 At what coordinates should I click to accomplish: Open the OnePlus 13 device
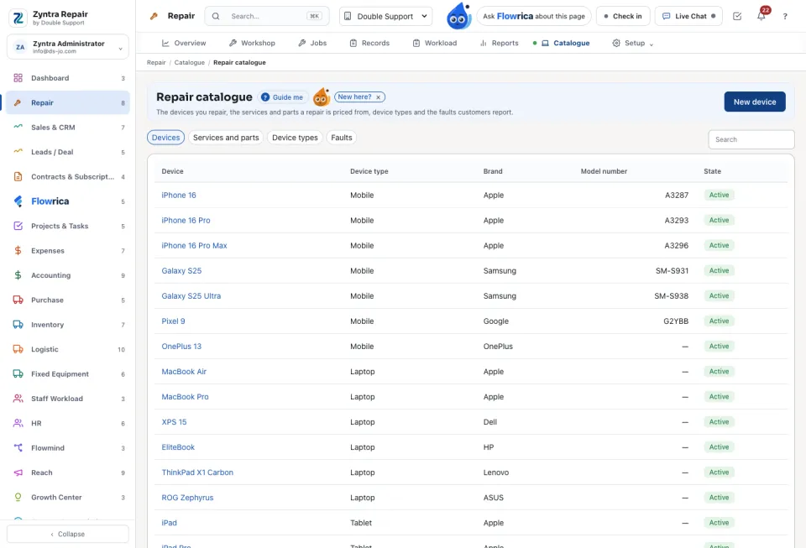point(181,346)
